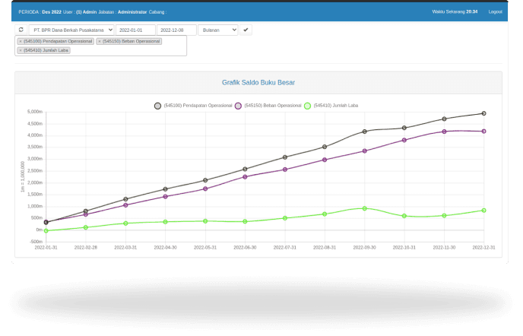Remove the Beban Operasional account tag

(100, 41)
